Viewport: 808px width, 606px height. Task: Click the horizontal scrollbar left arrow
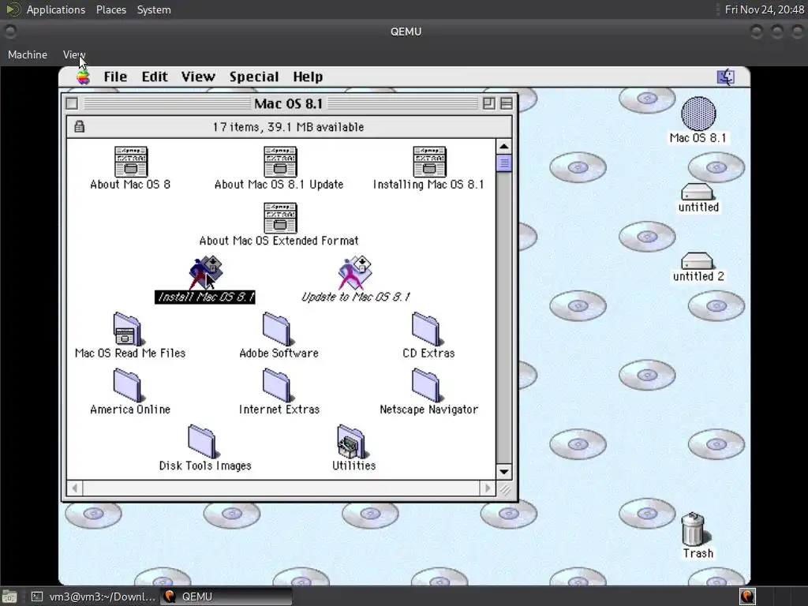(75, 488)
